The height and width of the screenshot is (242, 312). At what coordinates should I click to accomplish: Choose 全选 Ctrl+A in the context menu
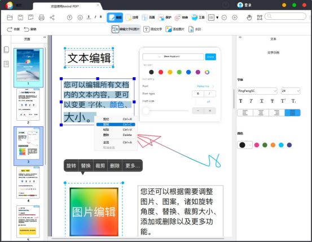(x=116, y=142)
